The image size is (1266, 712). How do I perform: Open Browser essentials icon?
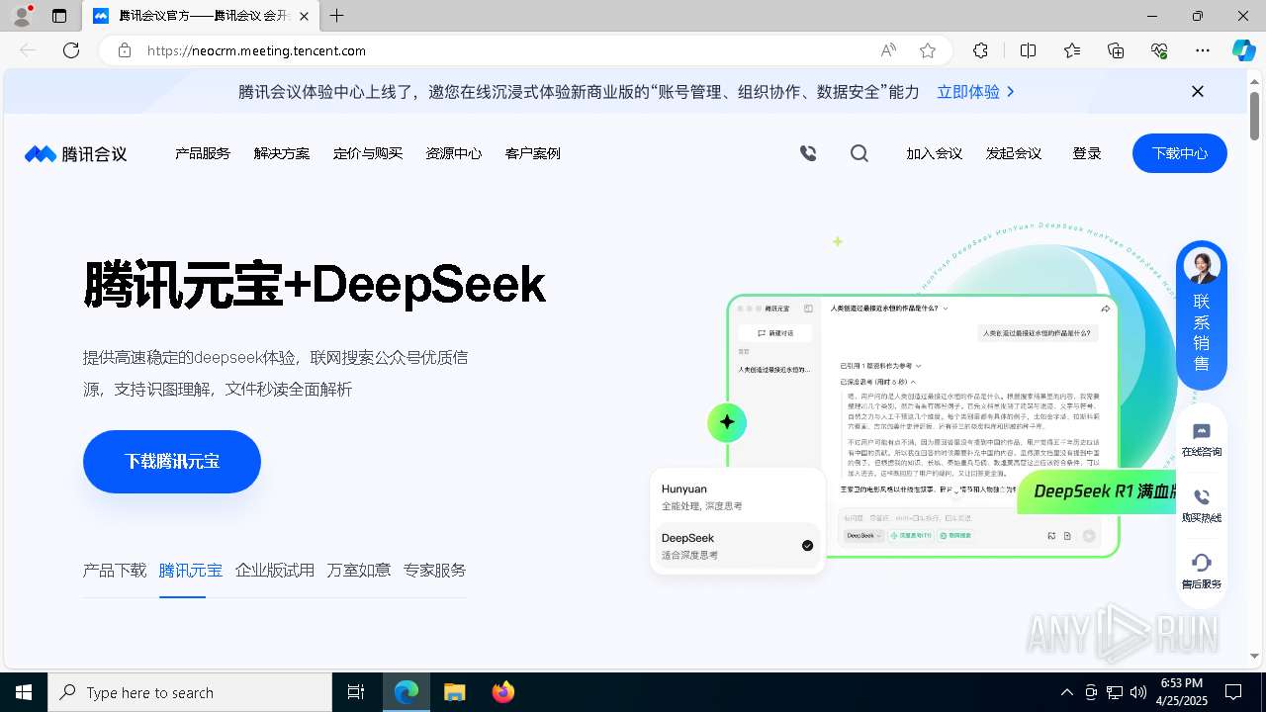tap(1159, 50)
